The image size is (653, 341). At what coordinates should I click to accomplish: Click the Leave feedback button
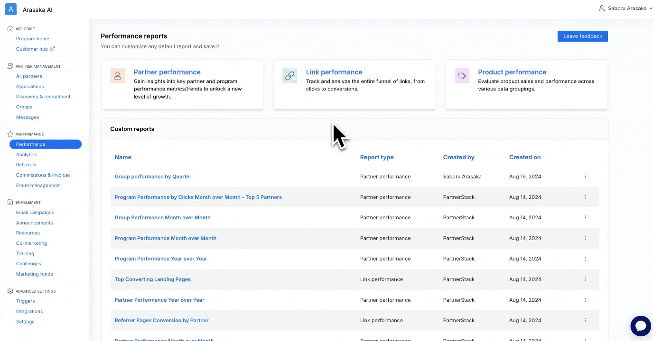[x=583, y=36]
